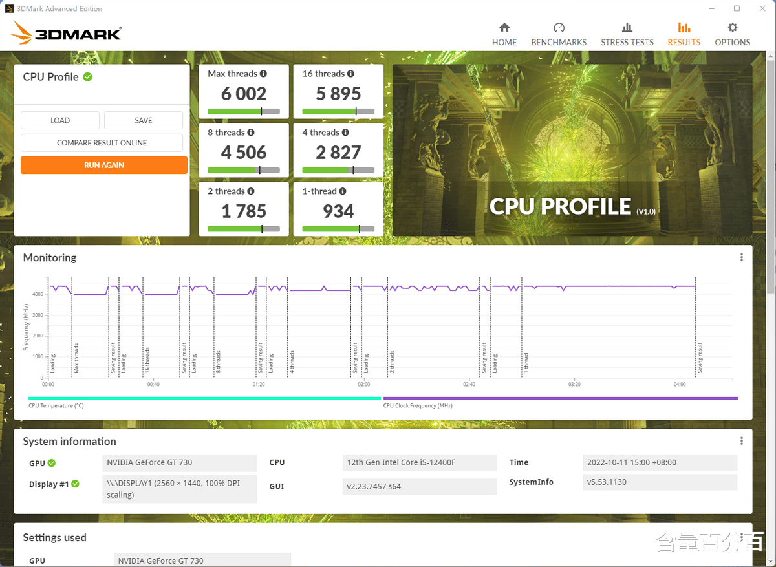Open the System information options menu
776x567 pixels.
pyautogui.click(x=741, y=440)
